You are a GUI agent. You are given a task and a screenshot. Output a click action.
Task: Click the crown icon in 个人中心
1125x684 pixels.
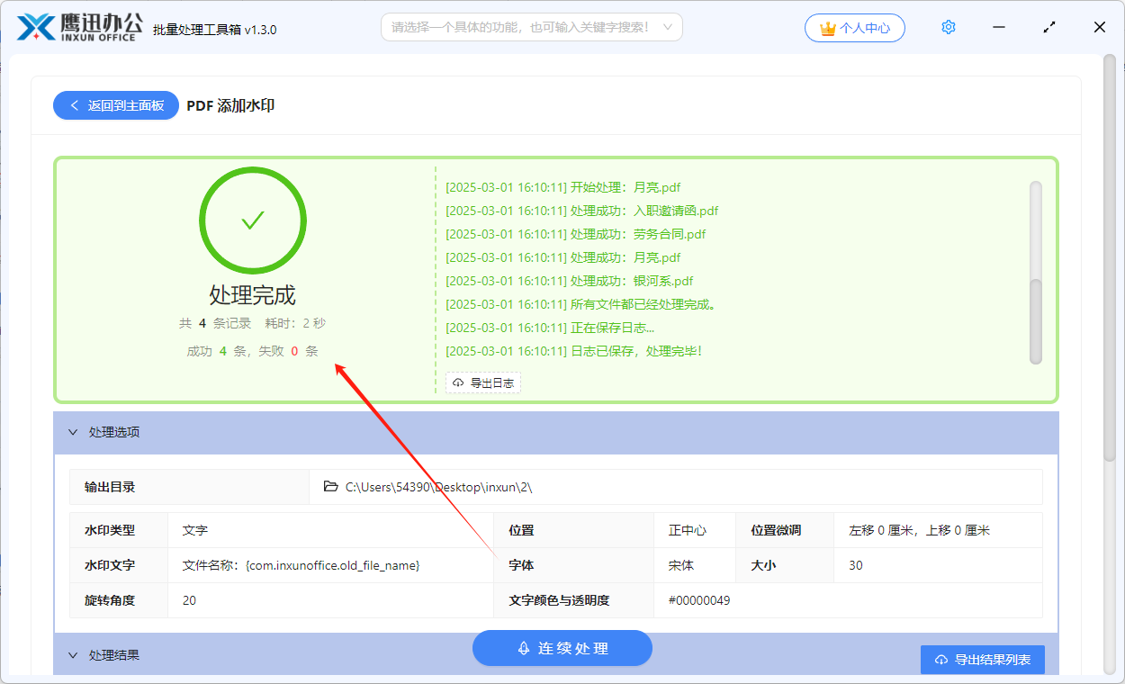(828, 29)
